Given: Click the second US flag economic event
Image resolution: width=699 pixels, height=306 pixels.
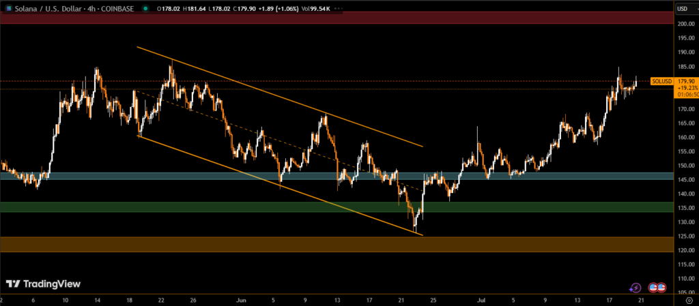Looking at the screenshot, I should pos(661,288).
